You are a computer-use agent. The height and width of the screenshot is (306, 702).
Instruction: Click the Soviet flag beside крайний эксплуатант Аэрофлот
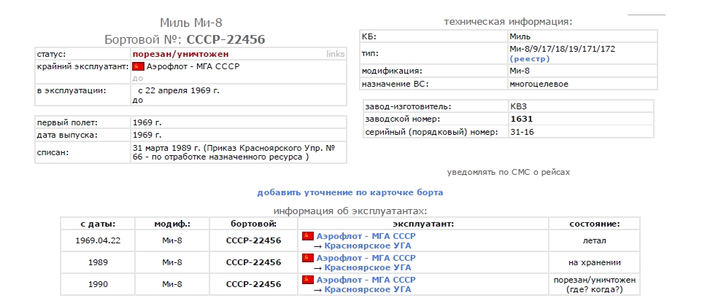click(x=138, y=66)
